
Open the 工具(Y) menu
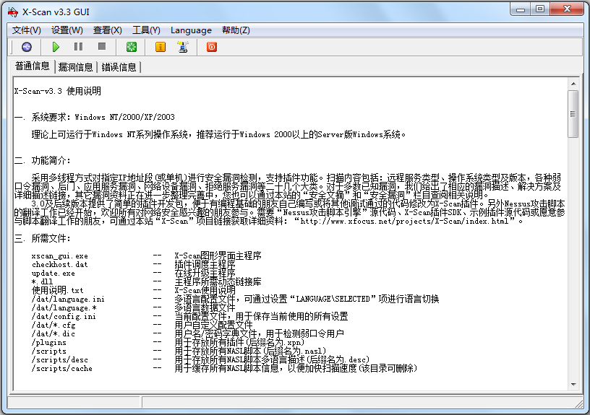[x=146, y=30]
